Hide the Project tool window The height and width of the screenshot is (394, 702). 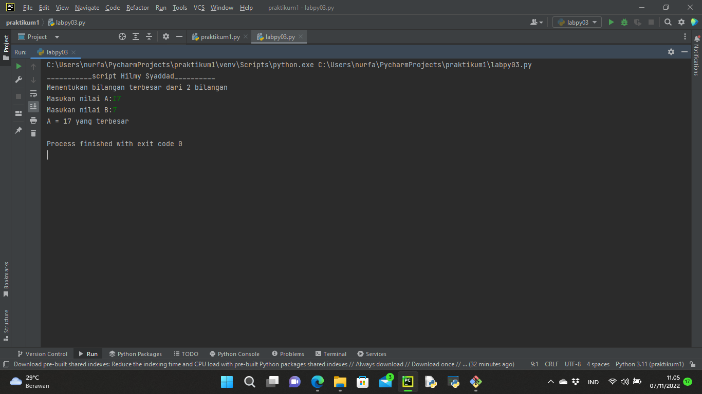179,36
